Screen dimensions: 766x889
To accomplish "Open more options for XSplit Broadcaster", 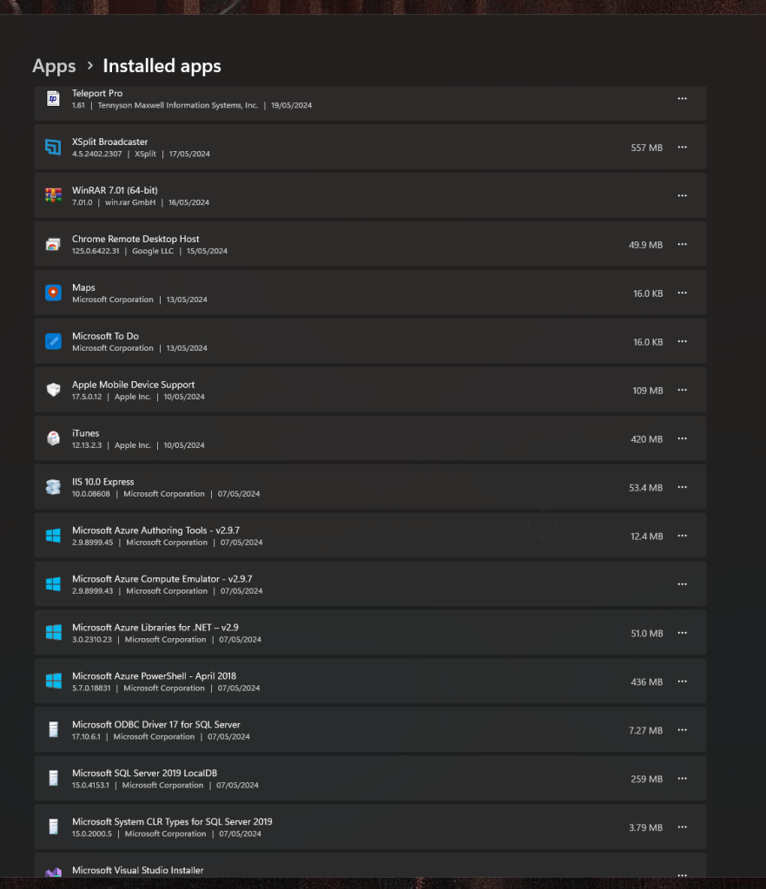I will pyautogui.click(x=682, y=148).
